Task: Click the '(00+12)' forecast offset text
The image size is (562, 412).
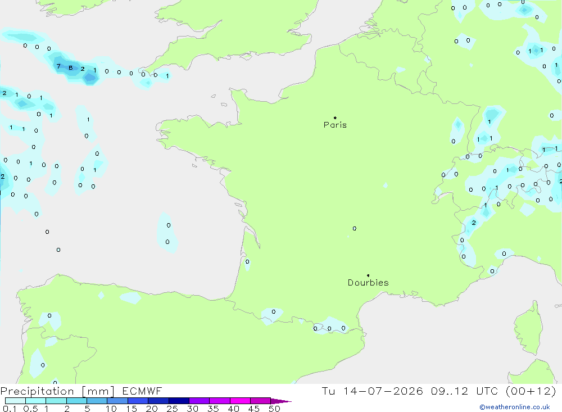Action: pos(531,391)
